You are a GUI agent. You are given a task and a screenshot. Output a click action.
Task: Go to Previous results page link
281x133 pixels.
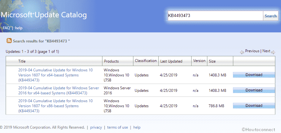click(x=252, y=51)
